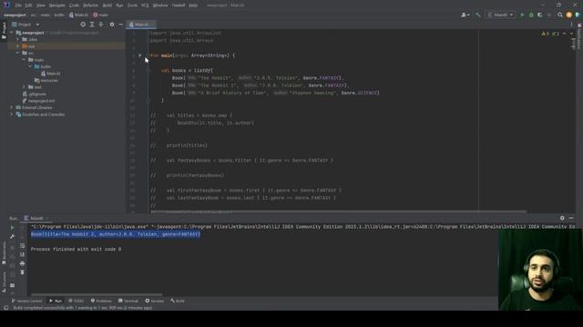Toggle the Project side tool button
The width and height of the screenshot is (583, 327).
[4, 30]
